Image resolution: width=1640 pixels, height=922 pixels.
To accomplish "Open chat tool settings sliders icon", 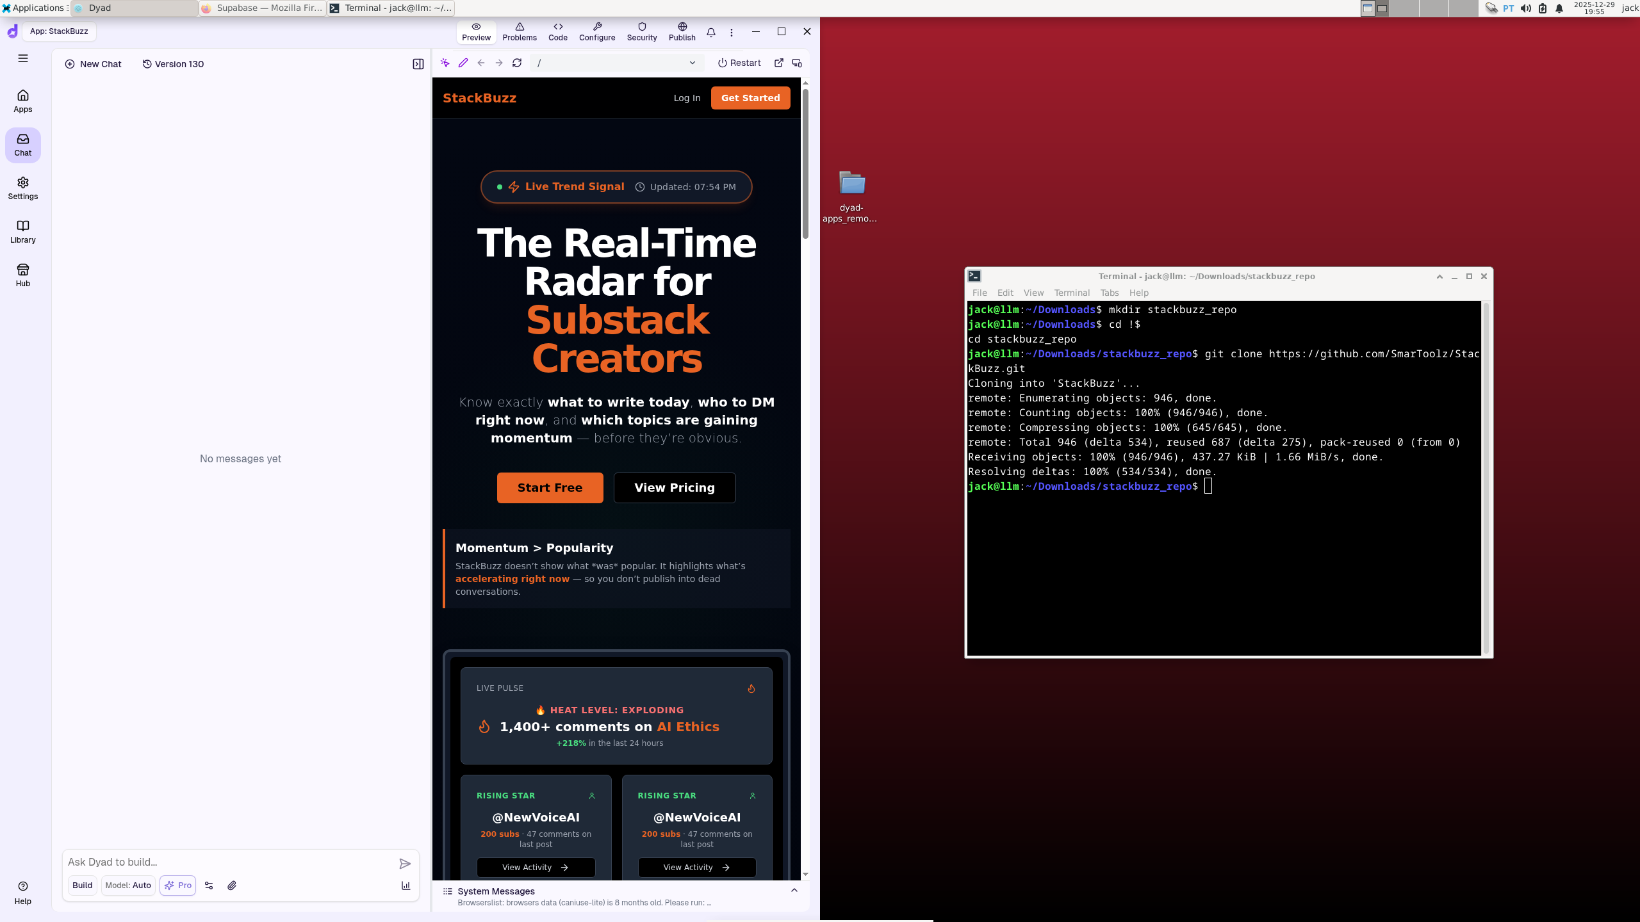I will click(209, 886).
